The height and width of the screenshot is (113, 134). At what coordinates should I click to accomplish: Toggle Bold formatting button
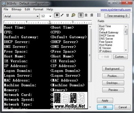(57, 15)
